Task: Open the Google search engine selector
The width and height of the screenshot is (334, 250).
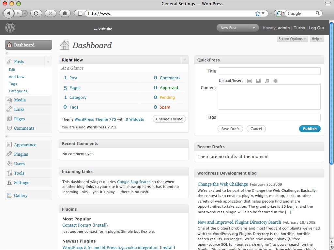Action: pyautogui.click(x=280, y=13)
